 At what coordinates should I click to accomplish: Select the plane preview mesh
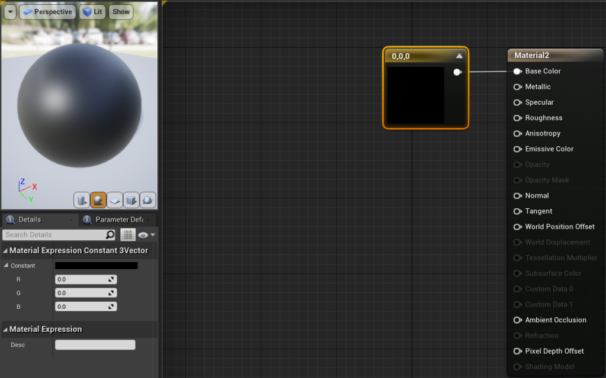click(x=115, y=200)
